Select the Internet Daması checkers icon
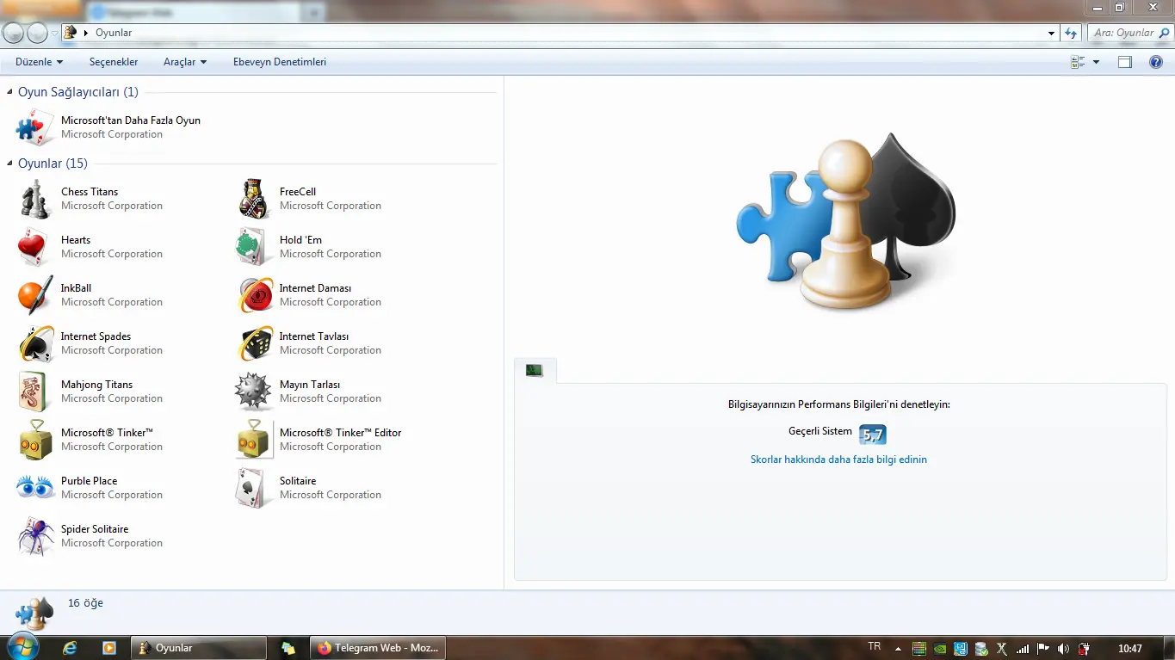The image size is (1175, 660). [x=254, y=295]
